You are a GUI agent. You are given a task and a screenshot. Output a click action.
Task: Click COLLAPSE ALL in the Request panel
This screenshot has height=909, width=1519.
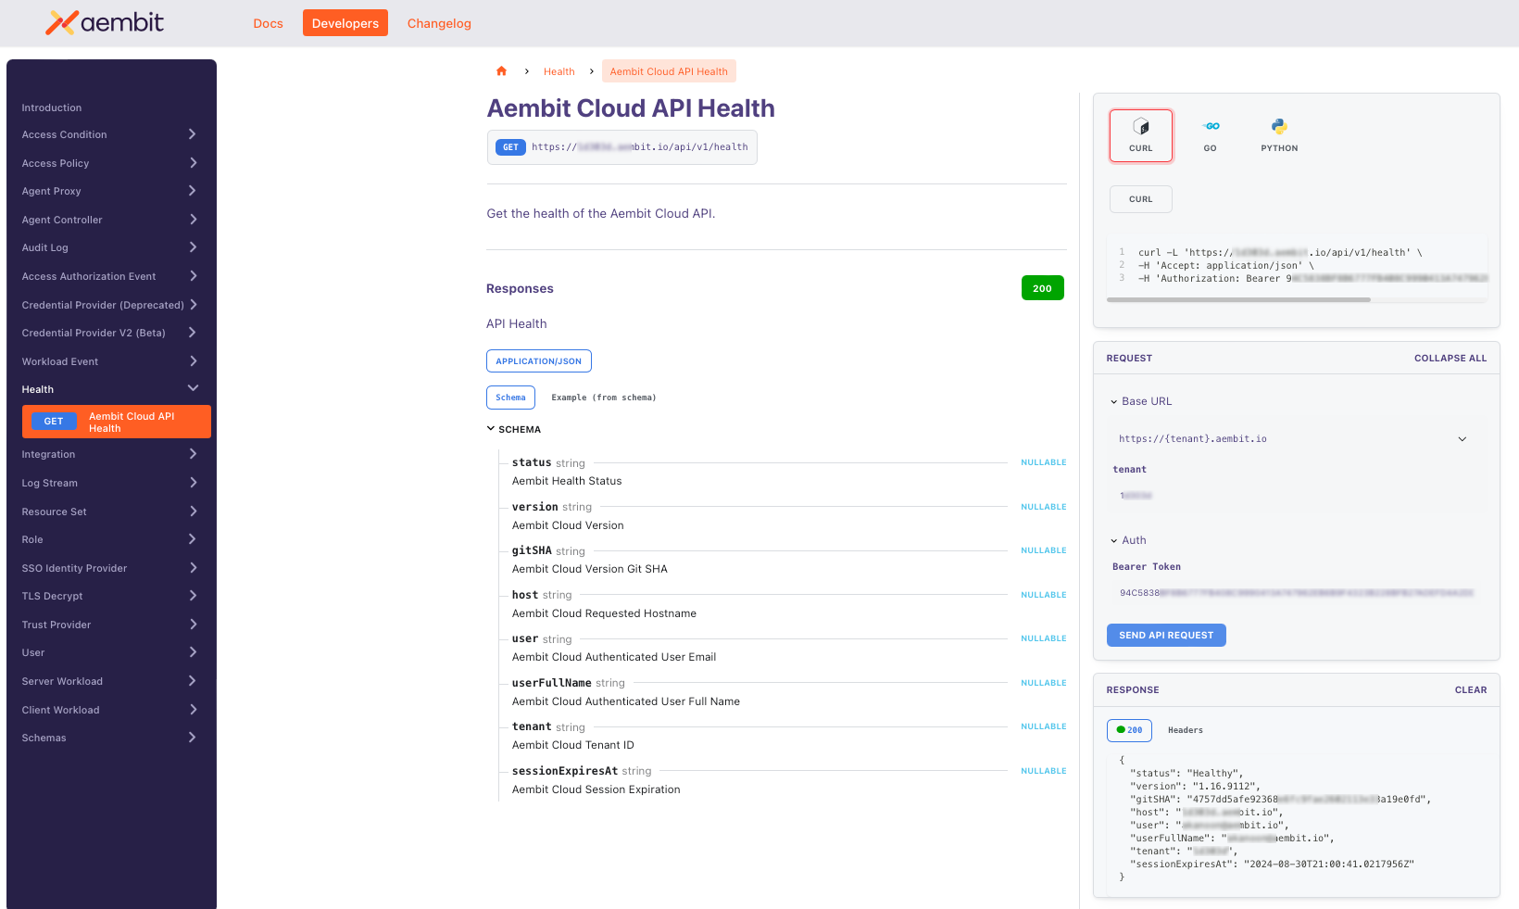coord(1450,358)
